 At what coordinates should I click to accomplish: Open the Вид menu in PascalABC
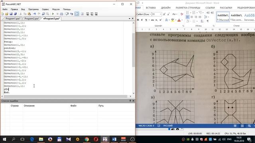23,9
